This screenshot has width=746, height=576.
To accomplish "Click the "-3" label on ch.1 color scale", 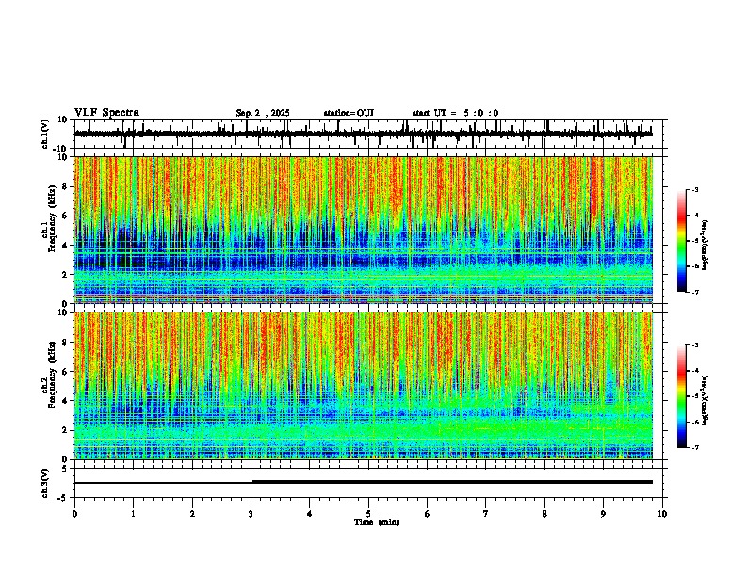I will pyautogui.click(x=695, y=189).
